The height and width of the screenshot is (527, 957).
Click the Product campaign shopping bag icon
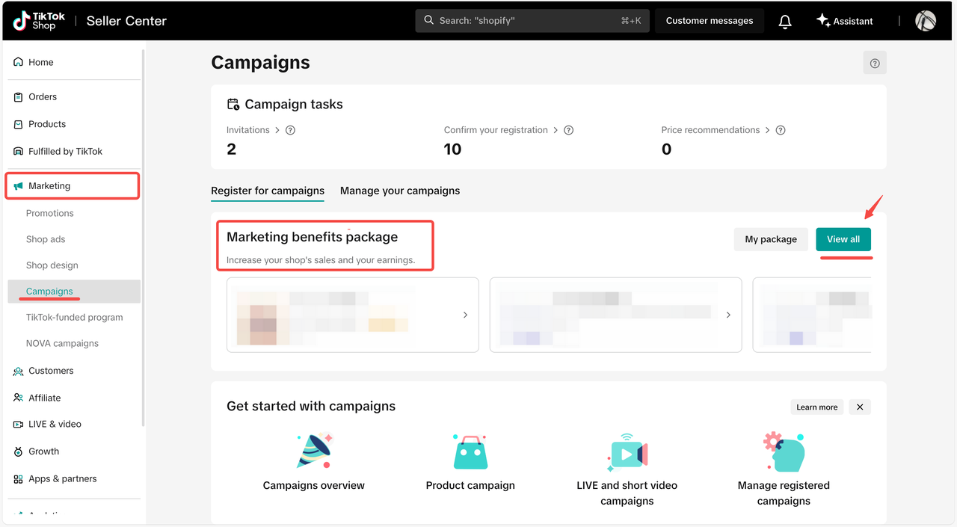click(470, 452)
